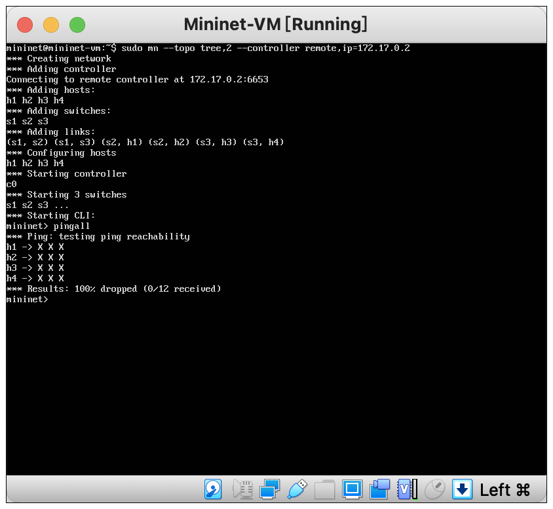
Task: Open the display settings monitor icon
Action: click(352, 489)
